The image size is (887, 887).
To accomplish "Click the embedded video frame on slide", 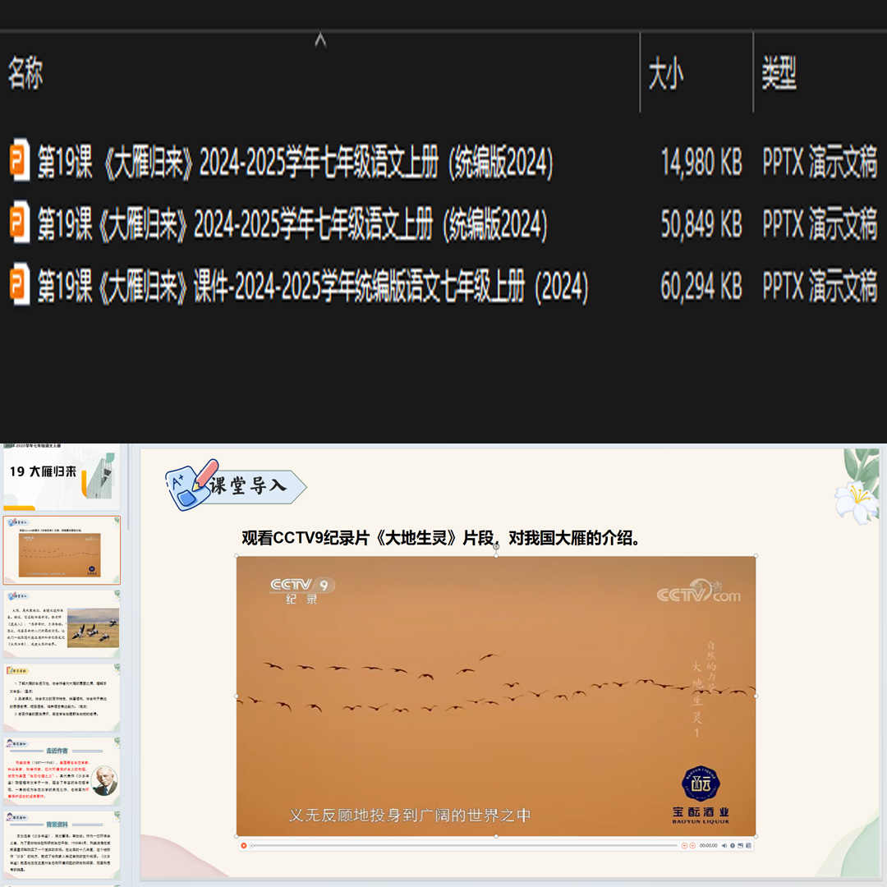I will click(x=496, y=696).
